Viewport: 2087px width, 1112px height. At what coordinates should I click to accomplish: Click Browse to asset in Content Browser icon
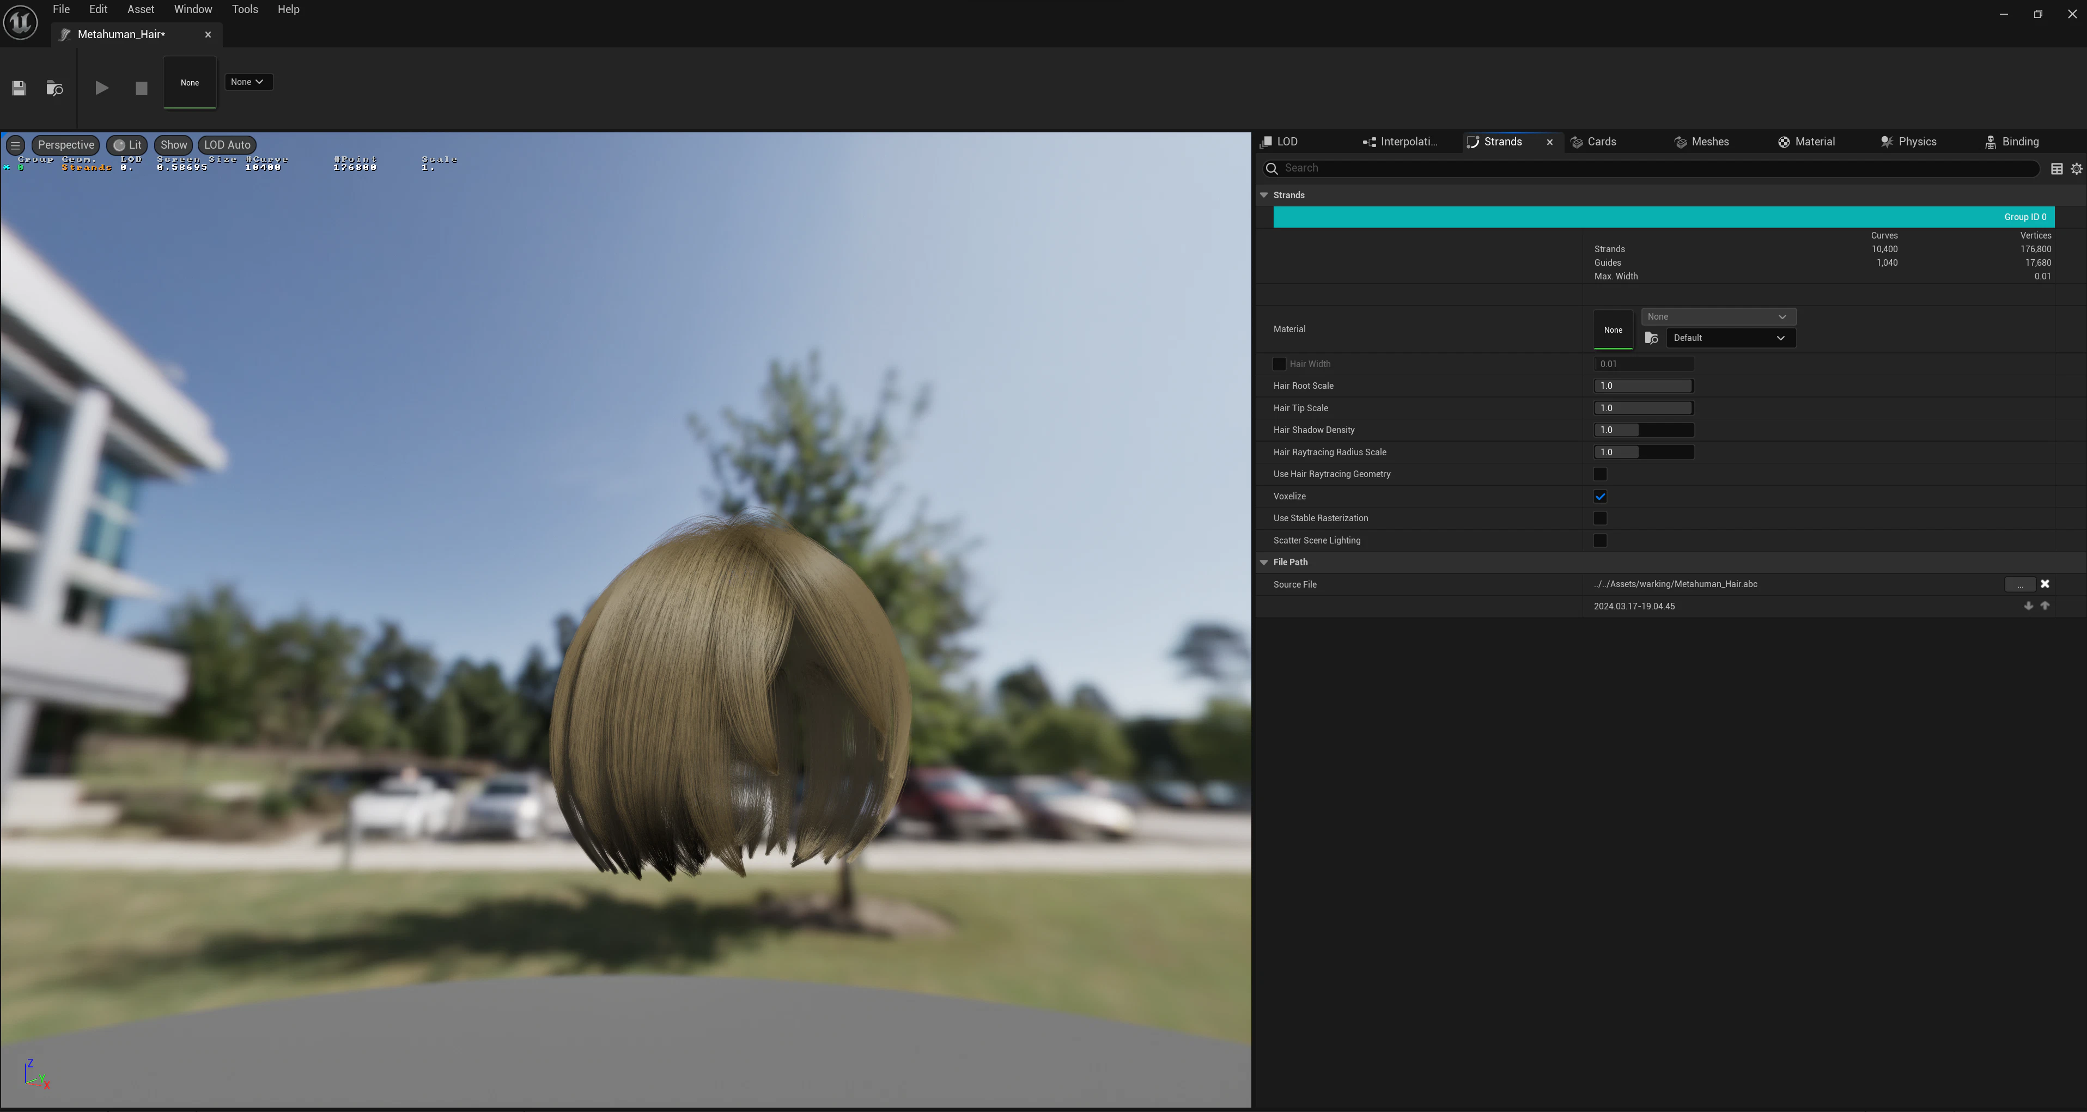54,88
